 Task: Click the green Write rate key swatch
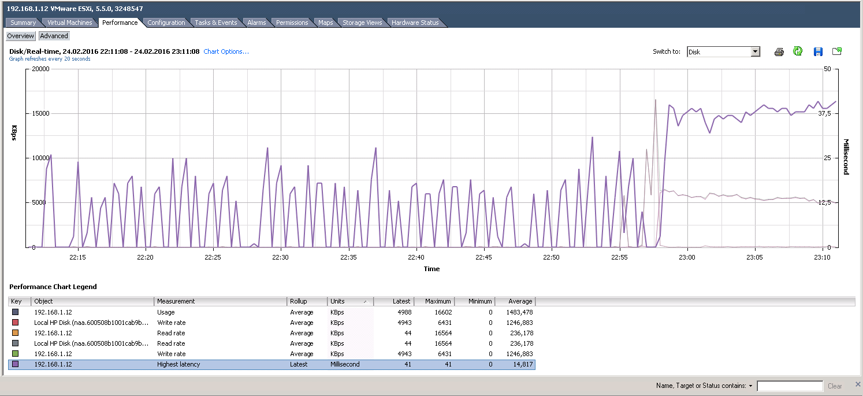[x=16, y=354]
